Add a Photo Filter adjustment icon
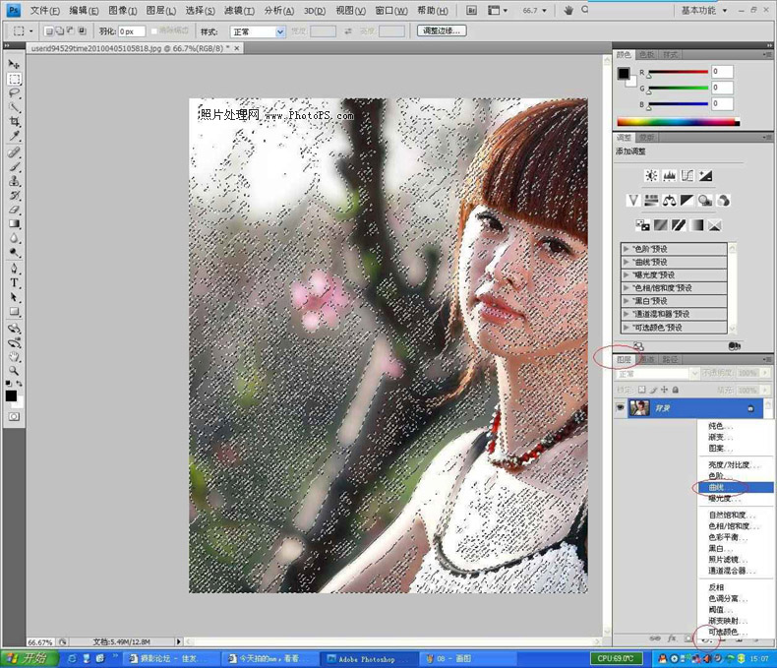The width and height of the screenshot is (777, 668). click(x=705, y=200)
